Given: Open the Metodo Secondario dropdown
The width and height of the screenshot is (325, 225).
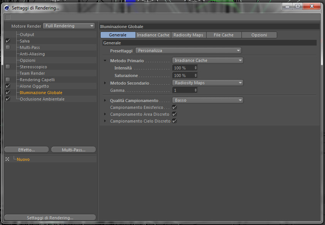Looking at the screenshot, I should pos(208,83).
